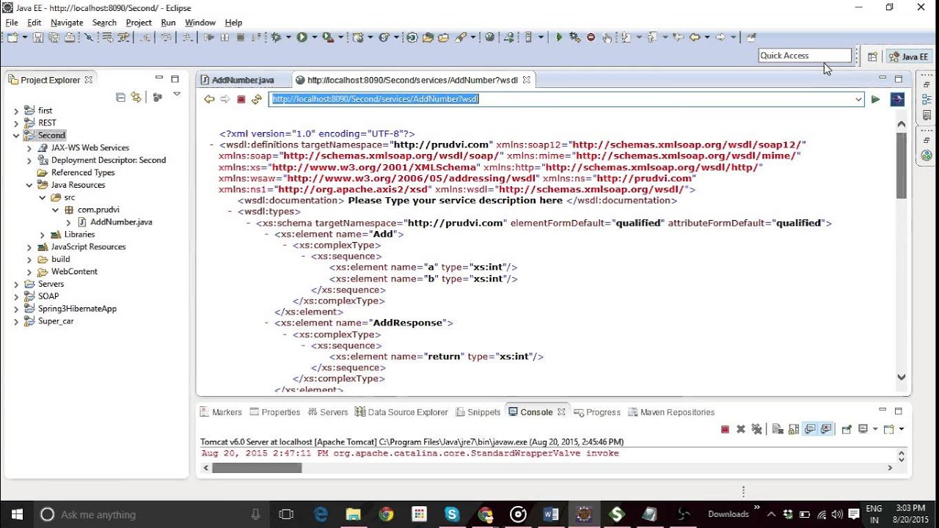Screen dimensions: 939x528
Task: Click browser Forward arrow in editor
Action: pyautogui.click(x=225, y=99)
